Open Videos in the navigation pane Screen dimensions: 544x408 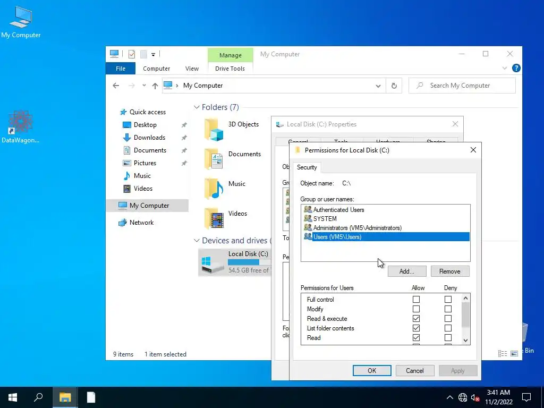click(x=143, y=189)
